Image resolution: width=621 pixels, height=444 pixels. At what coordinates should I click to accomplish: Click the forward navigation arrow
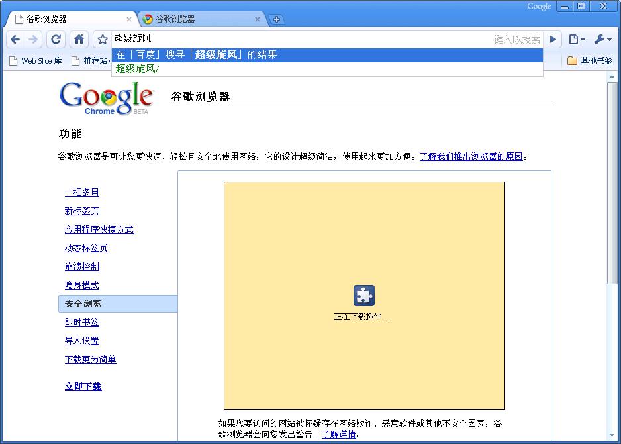pyautogui.click(x=33, y=39)
